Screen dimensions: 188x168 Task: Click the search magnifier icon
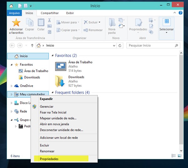(x=176, y=45)
